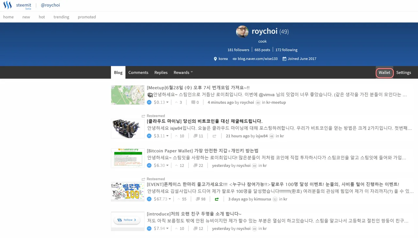Viewport: 418px width, 238px height.
Task: View the 665 posts link
Action: click(x=262, y=50)
